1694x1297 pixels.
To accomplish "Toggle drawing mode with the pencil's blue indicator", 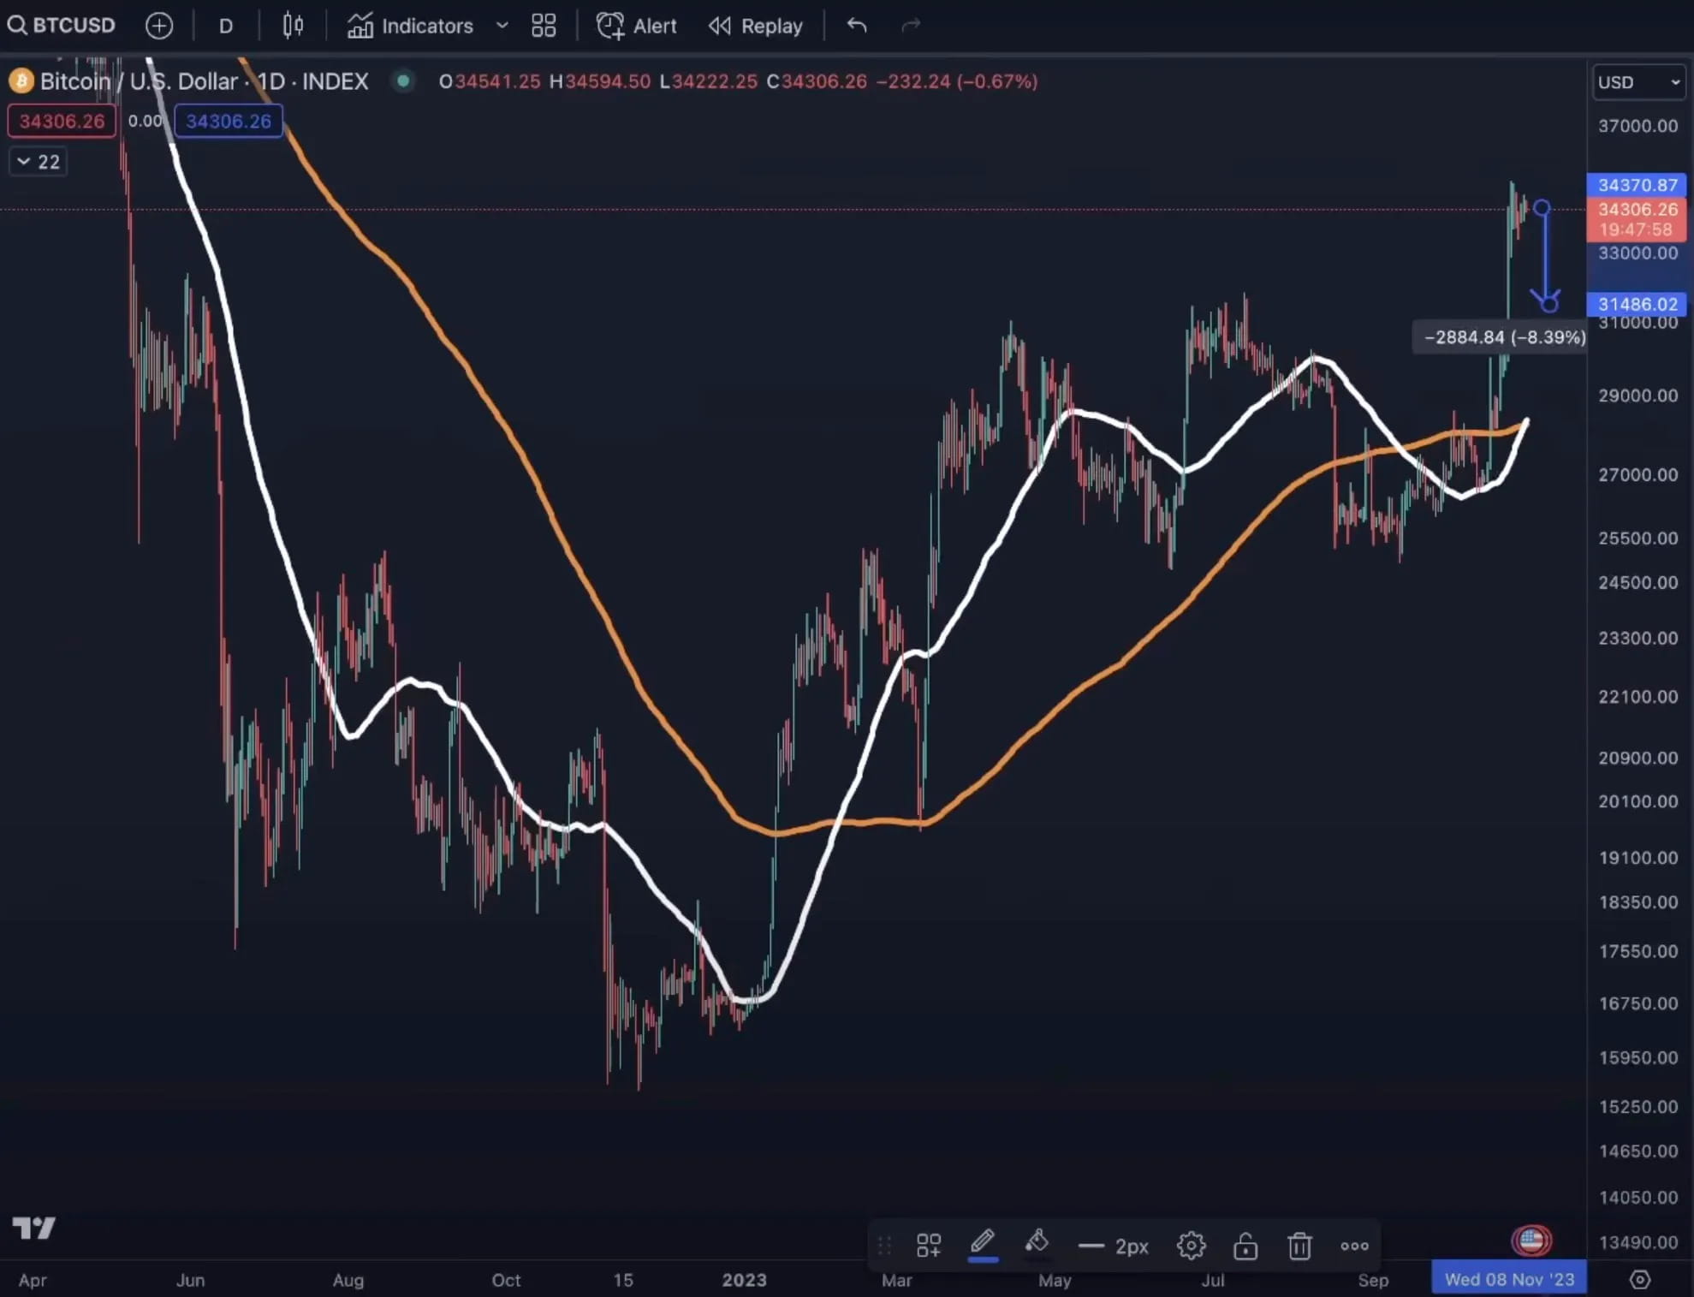I will [x=983, y=1259].
